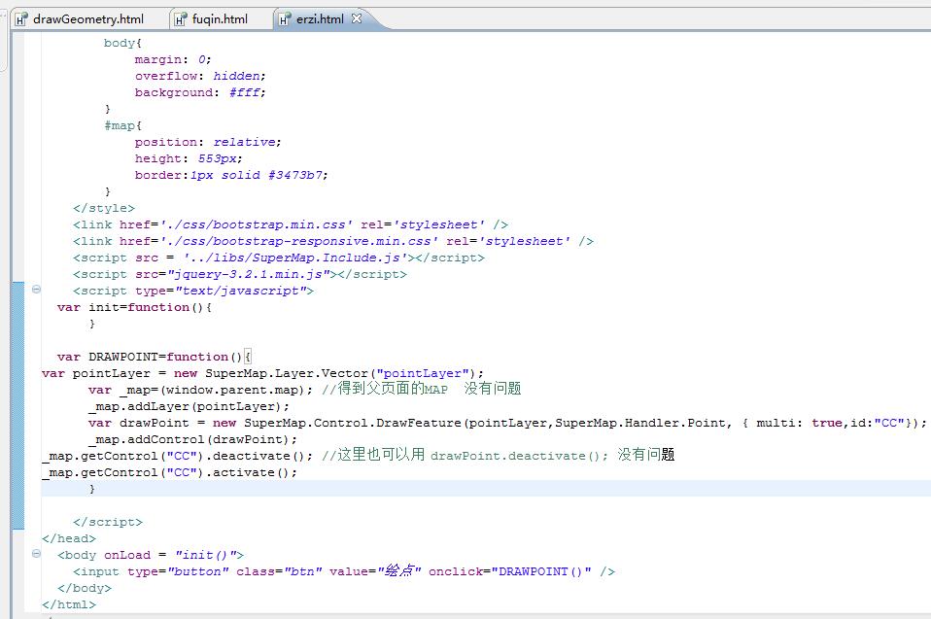The image size is (931, 619).
Task: Click the '_map.getControl("CC").deactivate();' statement
Action: (x=177, y=457)
